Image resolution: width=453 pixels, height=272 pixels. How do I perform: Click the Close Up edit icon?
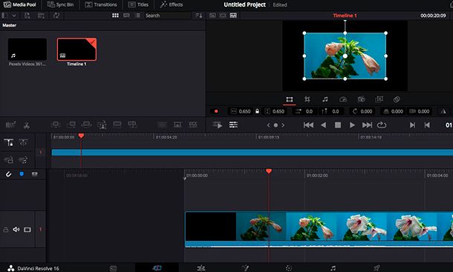pos(102,125)
